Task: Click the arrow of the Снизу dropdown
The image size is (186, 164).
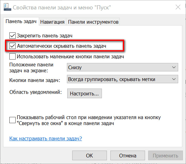Action: (174, 67)
